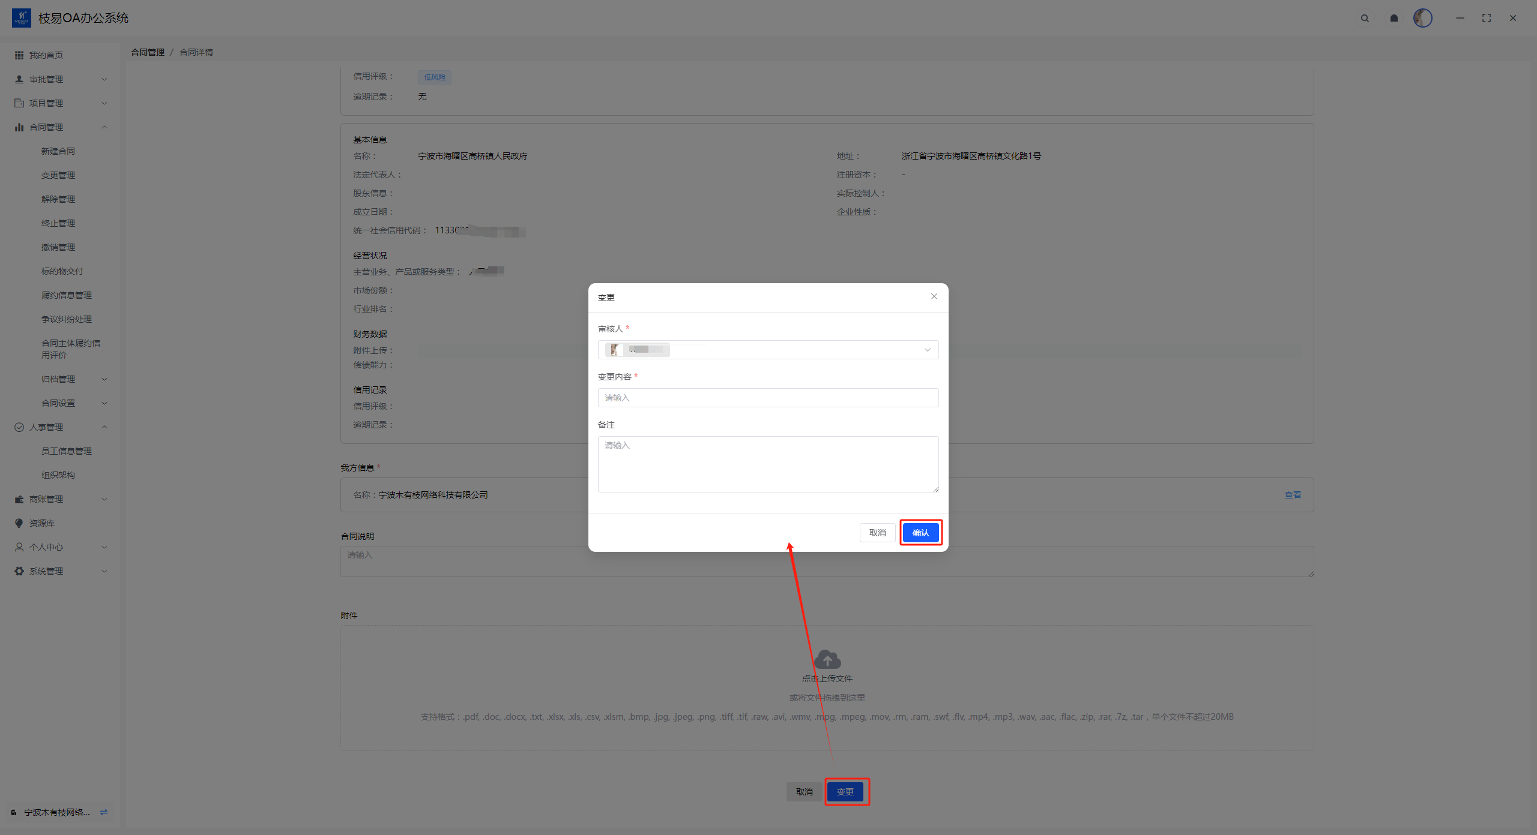The height and width of the screenshot is (835, 1537).
Task: Open 变更管理 menu item
Action: click(58, 175)
